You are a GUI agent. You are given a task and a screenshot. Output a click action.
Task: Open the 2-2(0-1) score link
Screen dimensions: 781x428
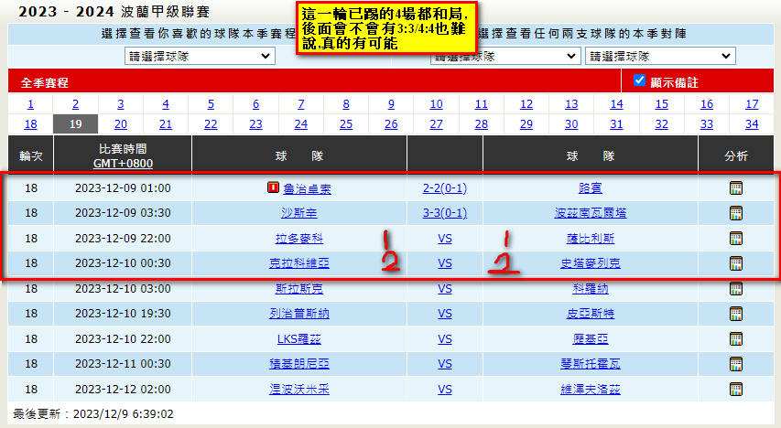pyautogui.click(x=444, y=188)
